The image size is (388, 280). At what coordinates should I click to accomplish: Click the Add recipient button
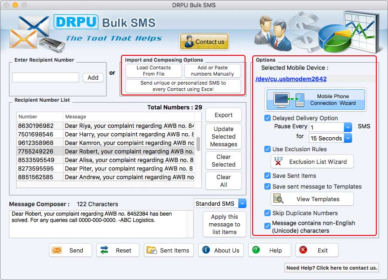coord(93,77)
